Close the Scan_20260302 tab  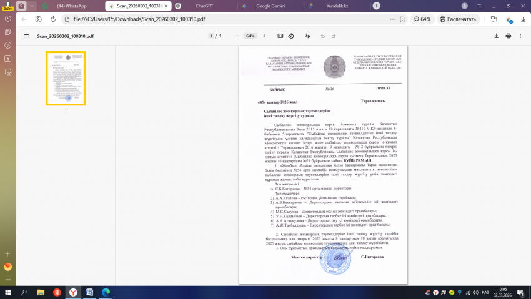[x=166, y=6]
